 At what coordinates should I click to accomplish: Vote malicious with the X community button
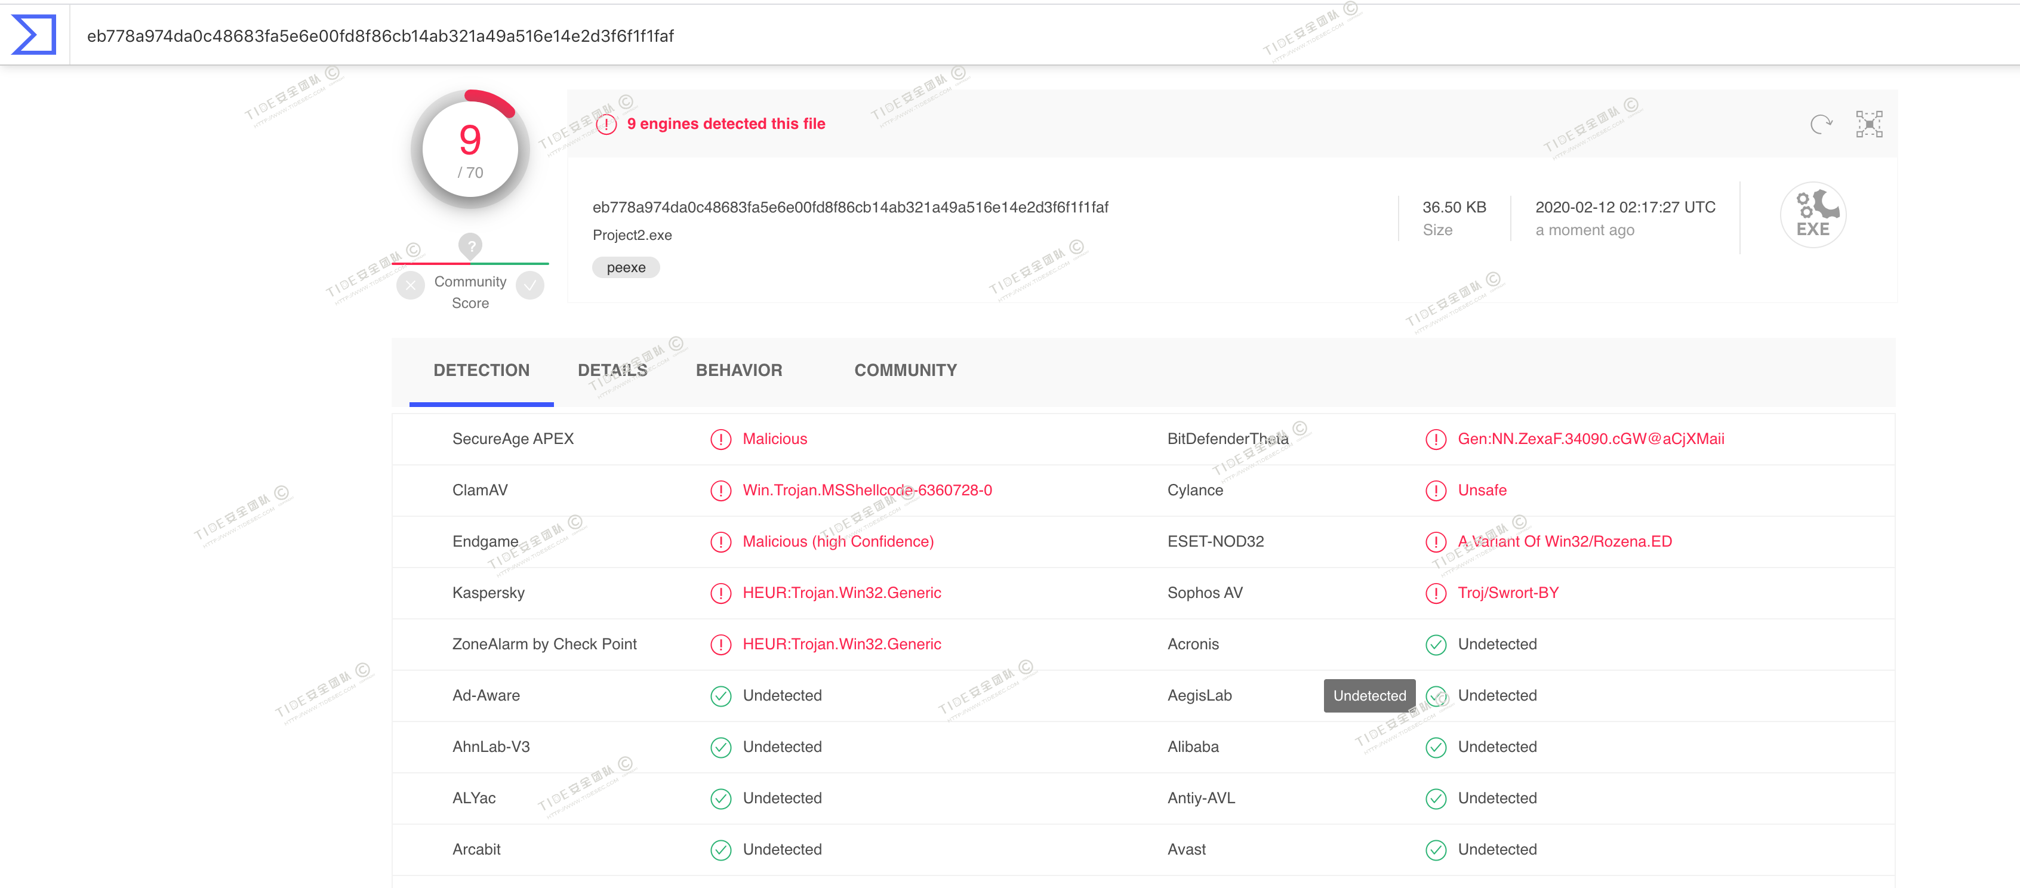(410, 285)
